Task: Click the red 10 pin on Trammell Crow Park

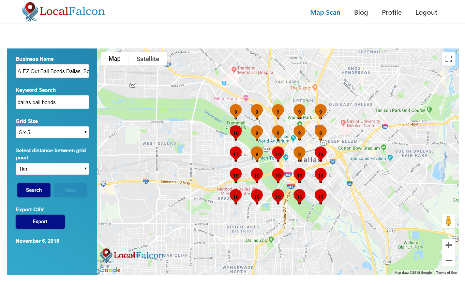Action: [236, 132]
